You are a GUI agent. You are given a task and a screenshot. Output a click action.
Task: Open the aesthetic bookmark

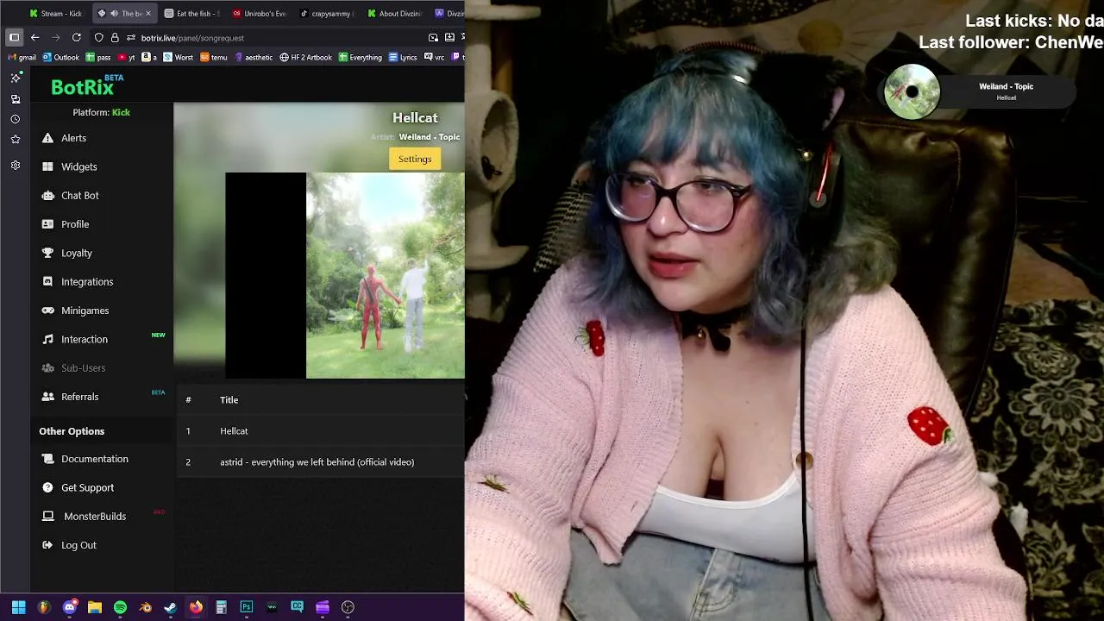pyautogui.click(x=254, y=58)
